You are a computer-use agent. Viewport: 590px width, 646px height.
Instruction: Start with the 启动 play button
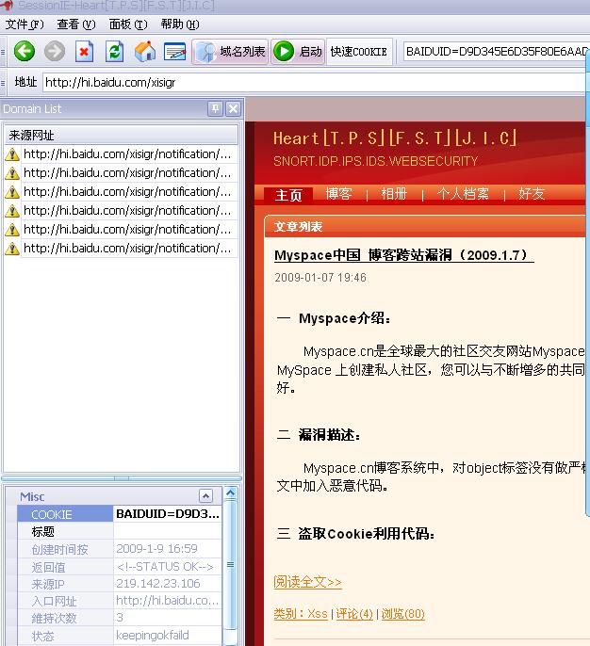298,52
